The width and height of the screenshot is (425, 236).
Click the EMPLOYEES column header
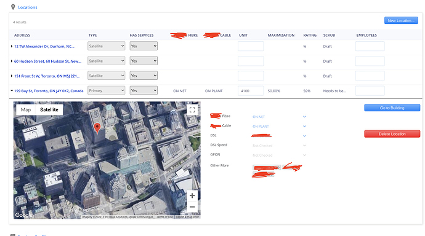(366, 36)
